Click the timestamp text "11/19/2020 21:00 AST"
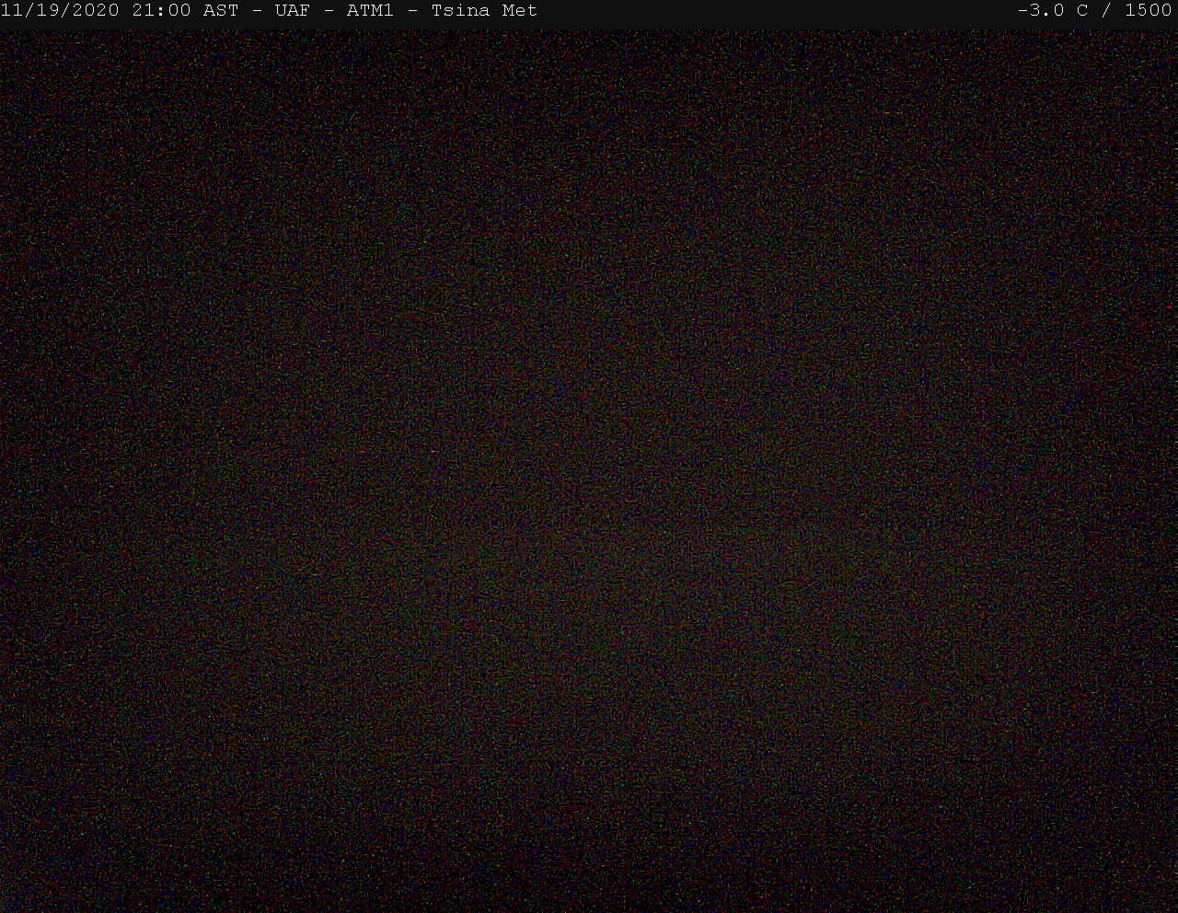The image size is (1178, 913). (120, 11)
